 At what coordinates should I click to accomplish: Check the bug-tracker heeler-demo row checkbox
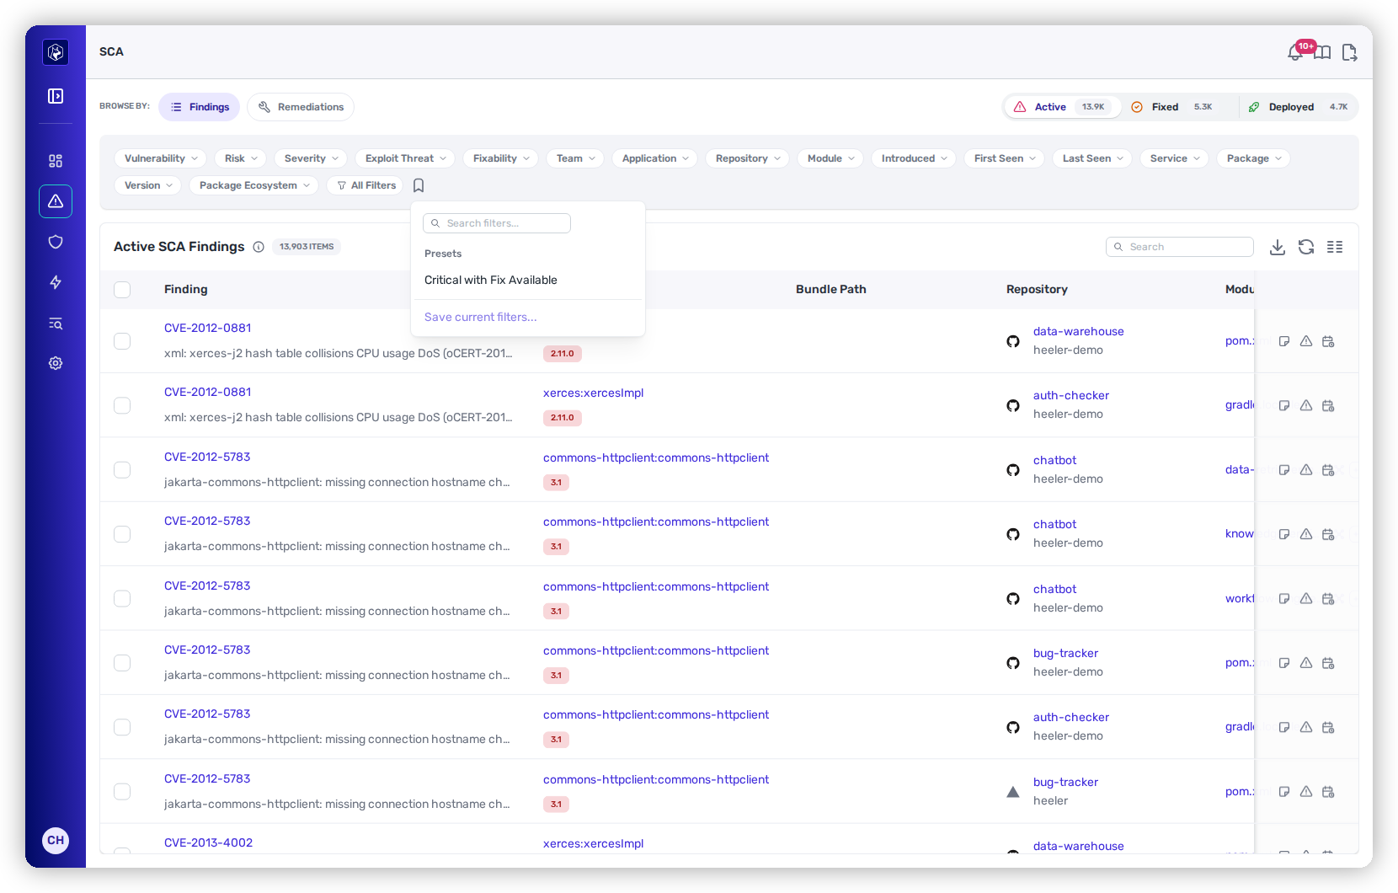pyautogui.click(x=122, y=663)
